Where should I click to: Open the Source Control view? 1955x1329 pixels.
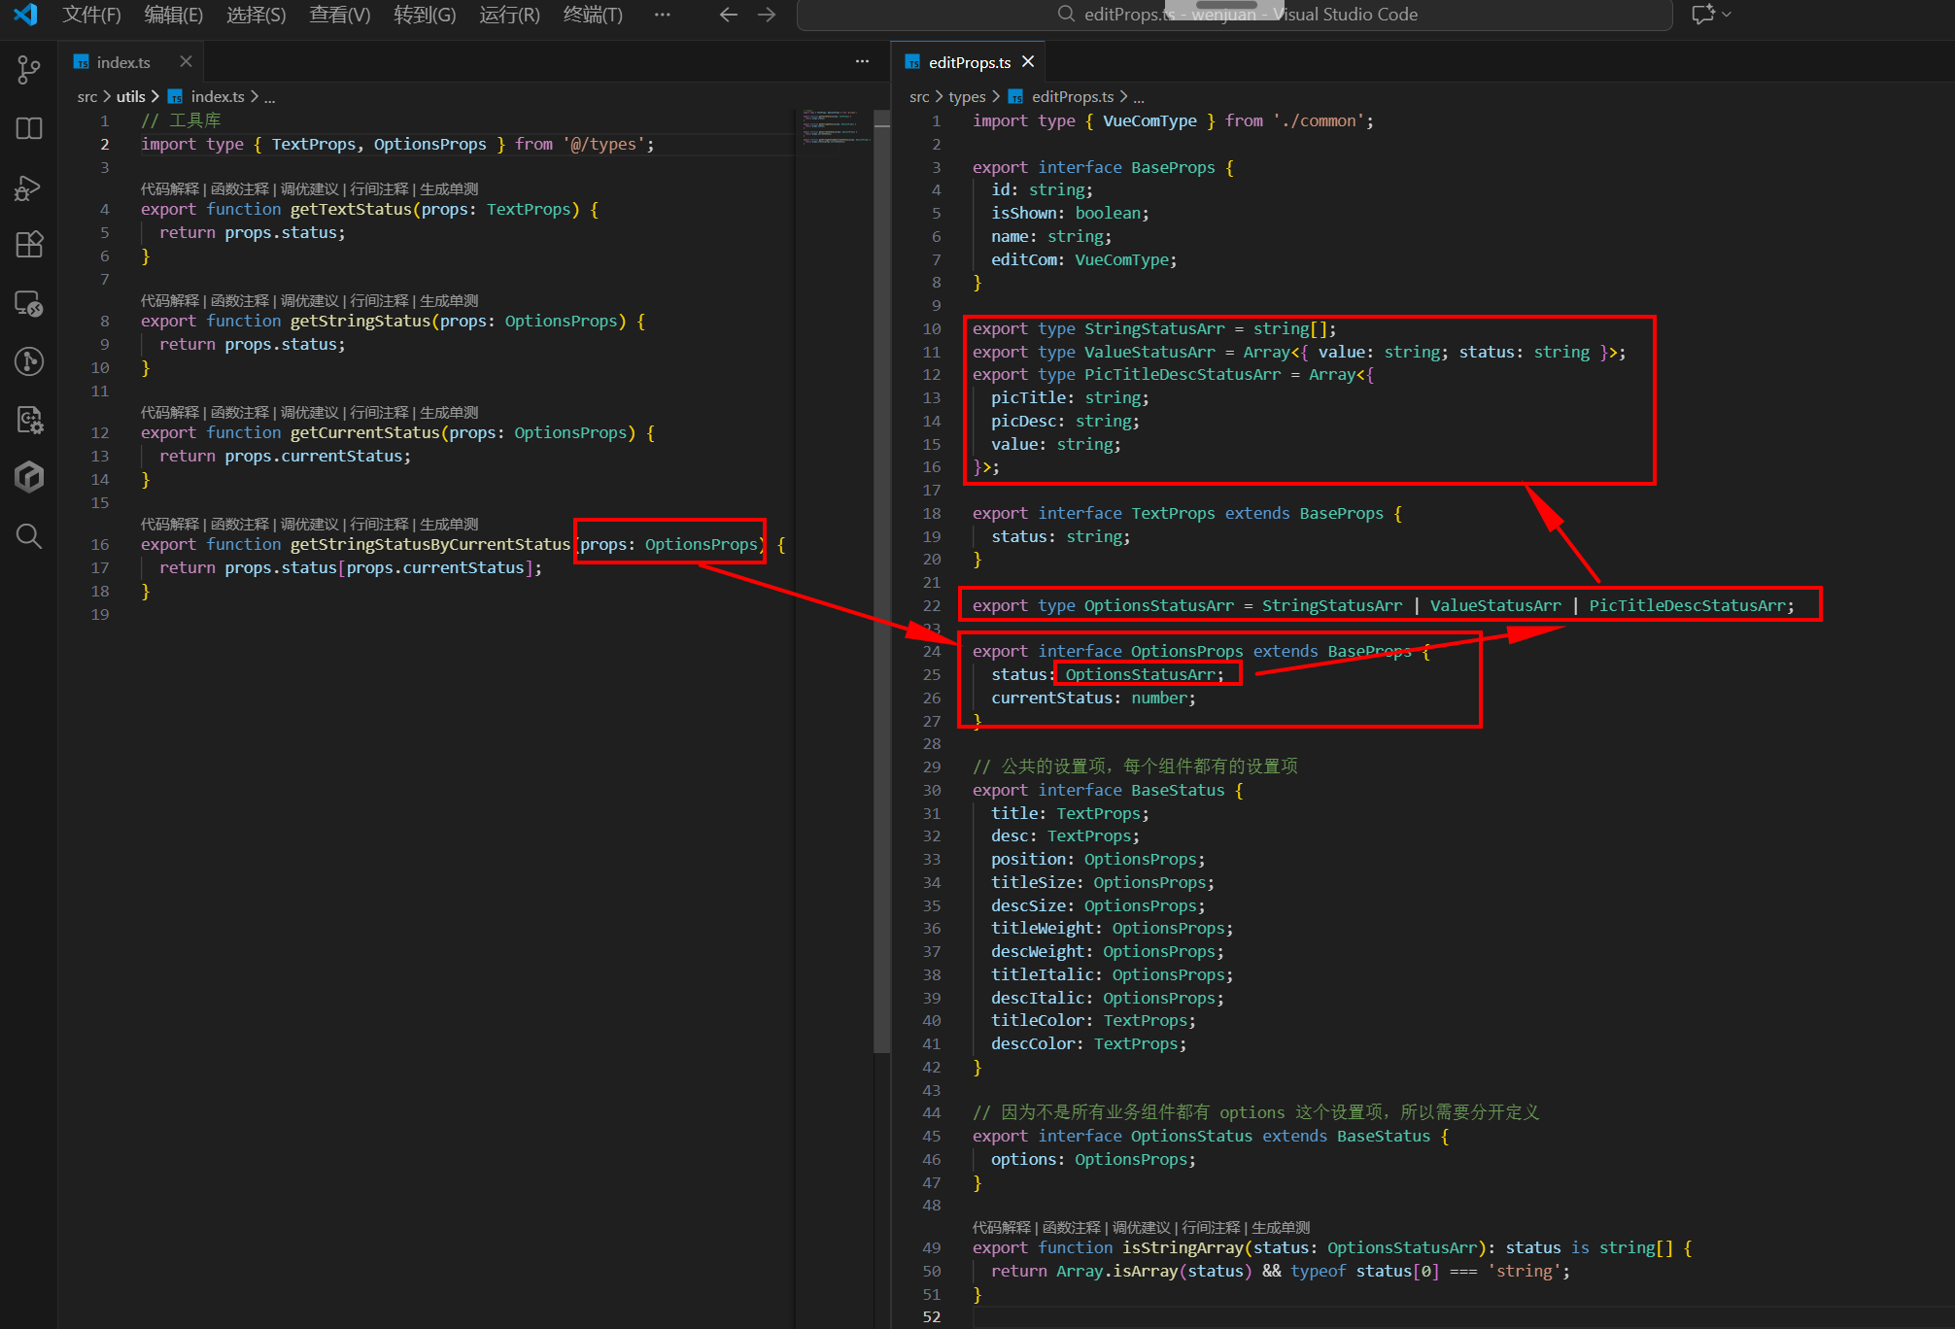tap(29, 69)
